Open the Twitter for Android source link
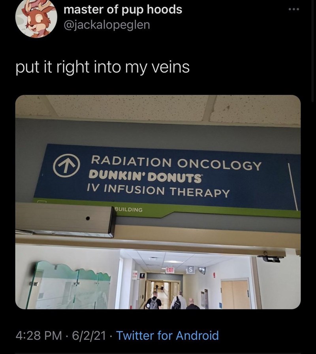Screen dimensions: 316x354 [x=167, y=335]
